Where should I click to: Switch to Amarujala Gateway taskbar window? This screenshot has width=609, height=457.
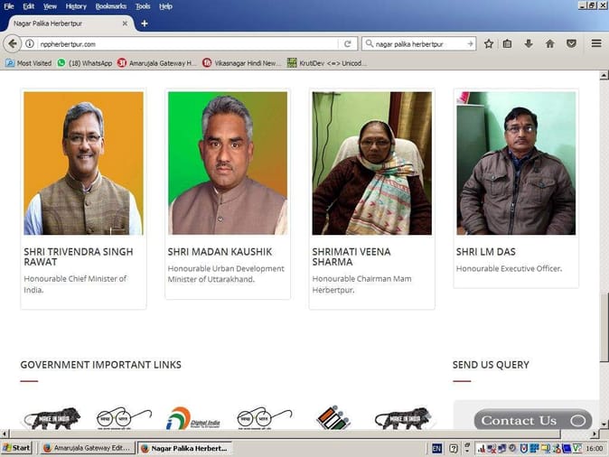88,448
